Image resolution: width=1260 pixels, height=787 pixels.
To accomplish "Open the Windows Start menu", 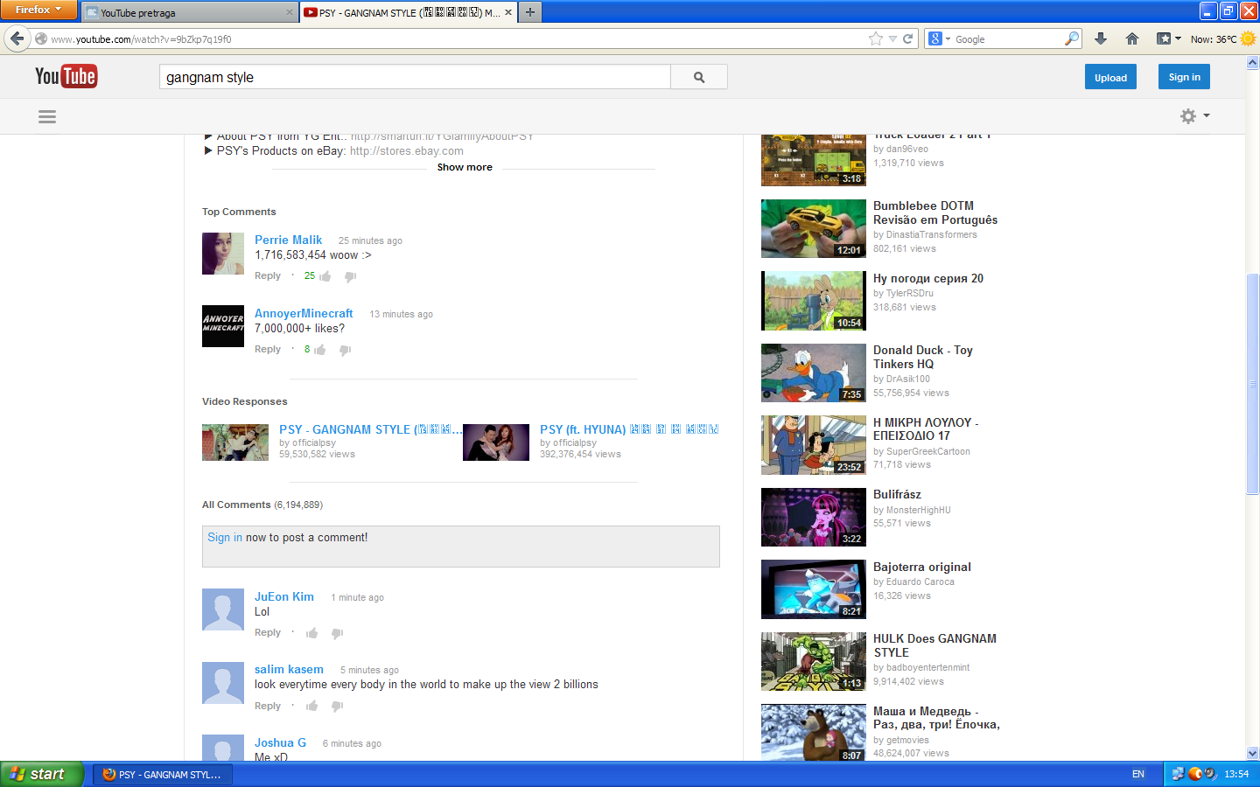I will tap(42, 774).
